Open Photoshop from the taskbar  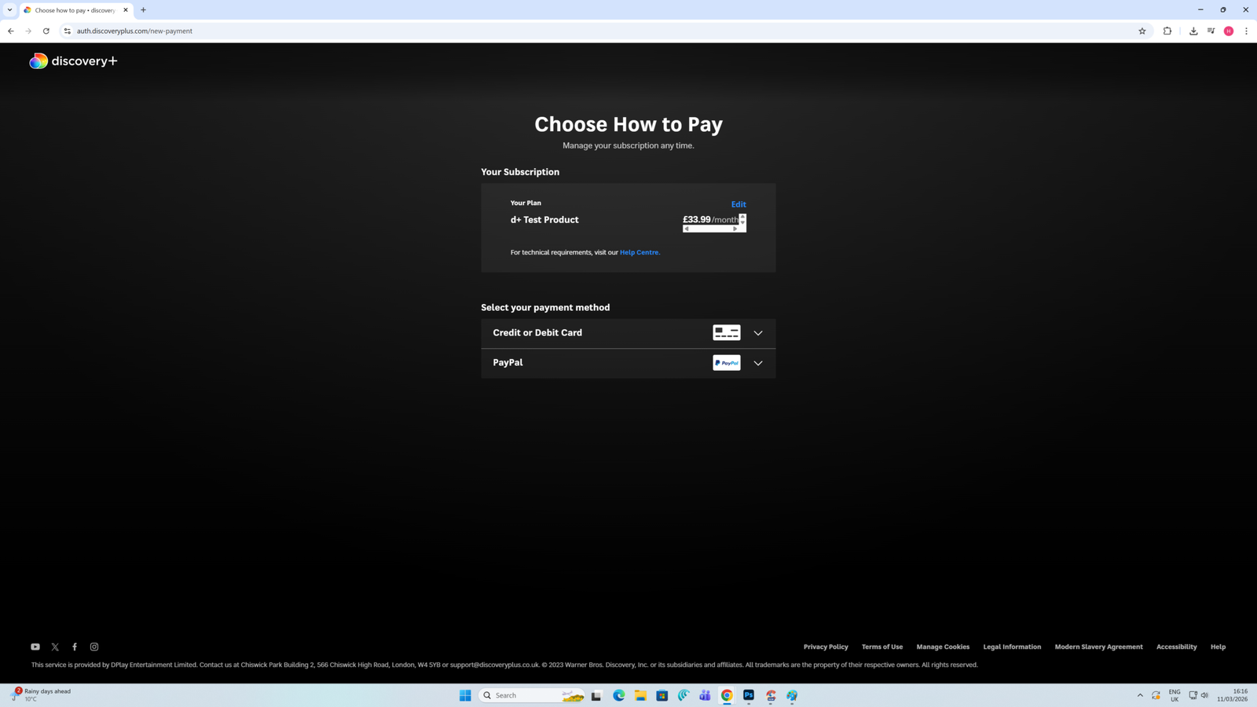[x=749, y=695]
